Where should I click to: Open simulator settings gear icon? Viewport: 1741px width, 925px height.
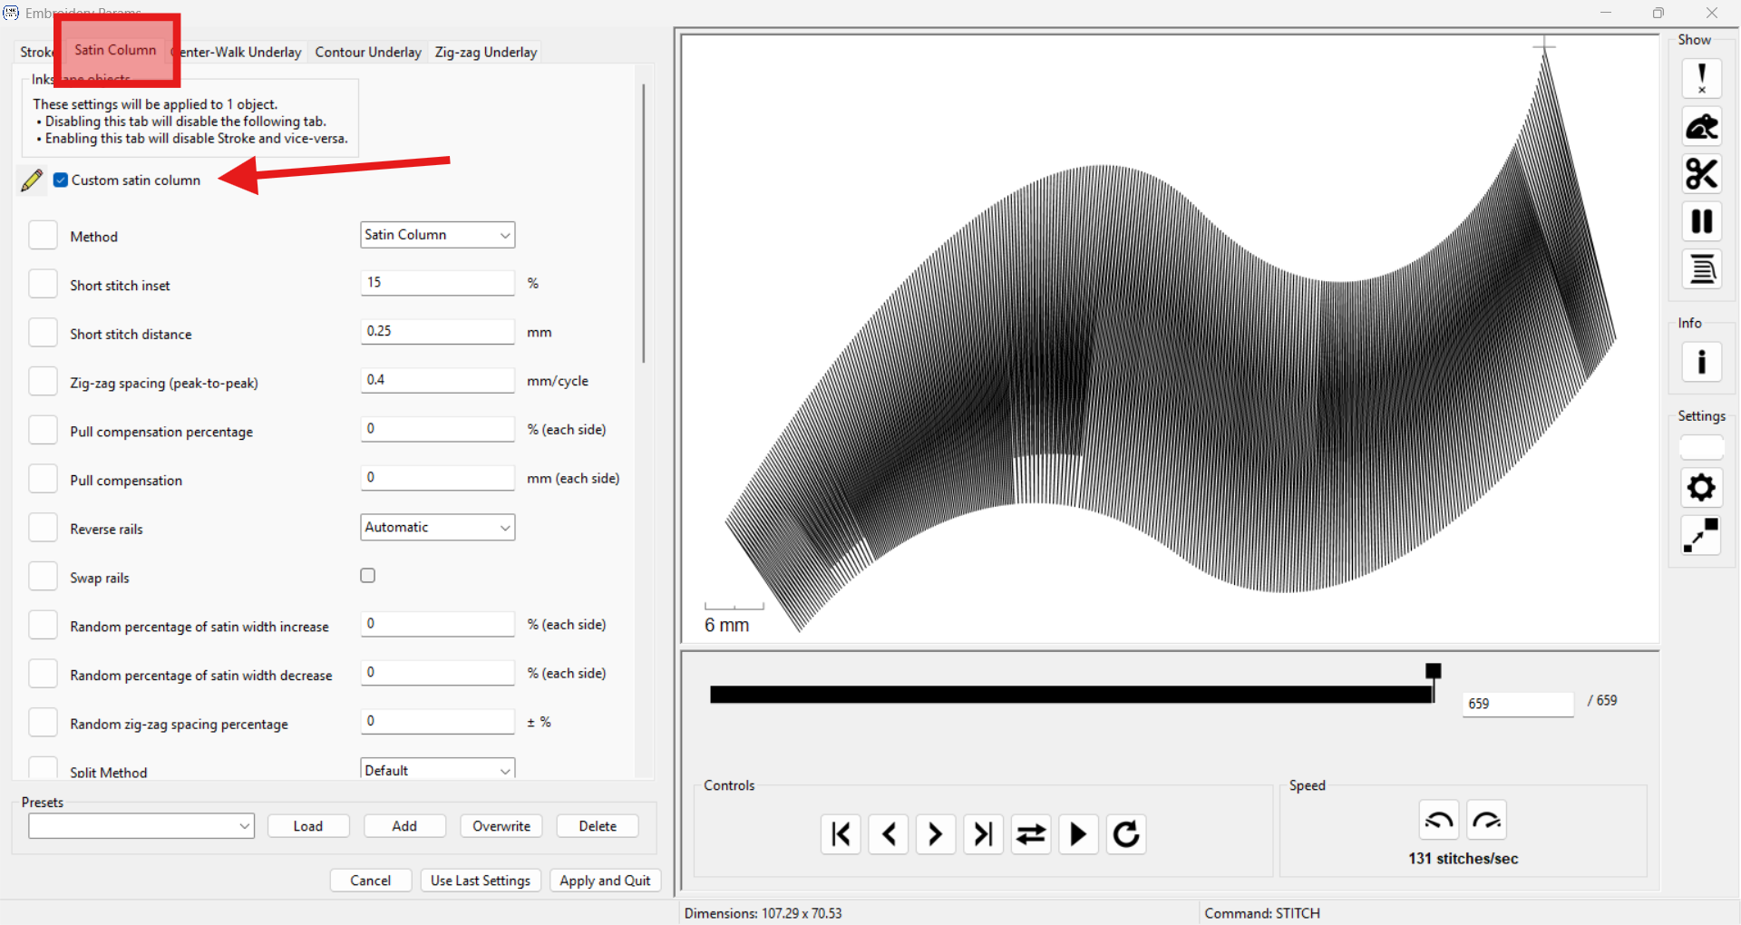pyautogui.click(x=1701, y=488)
